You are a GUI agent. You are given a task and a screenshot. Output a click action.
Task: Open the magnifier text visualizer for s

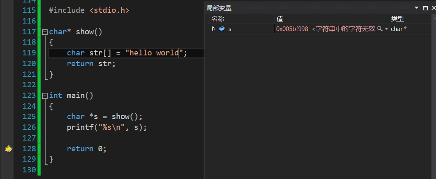[380, 29]
